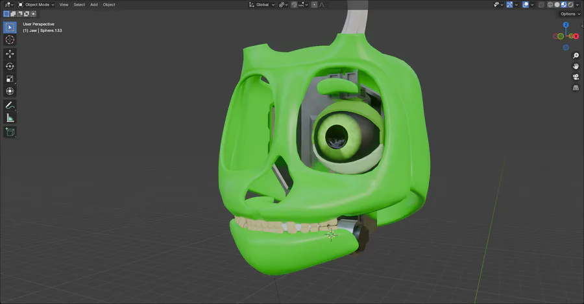This screenshot has width=584, height=304.
Task: Pick the Add Cube tool
Action: [x=10, y=132]
